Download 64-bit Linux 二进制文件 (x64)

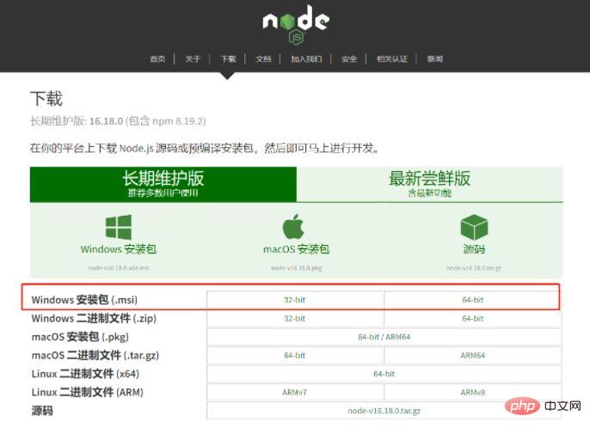384,374
